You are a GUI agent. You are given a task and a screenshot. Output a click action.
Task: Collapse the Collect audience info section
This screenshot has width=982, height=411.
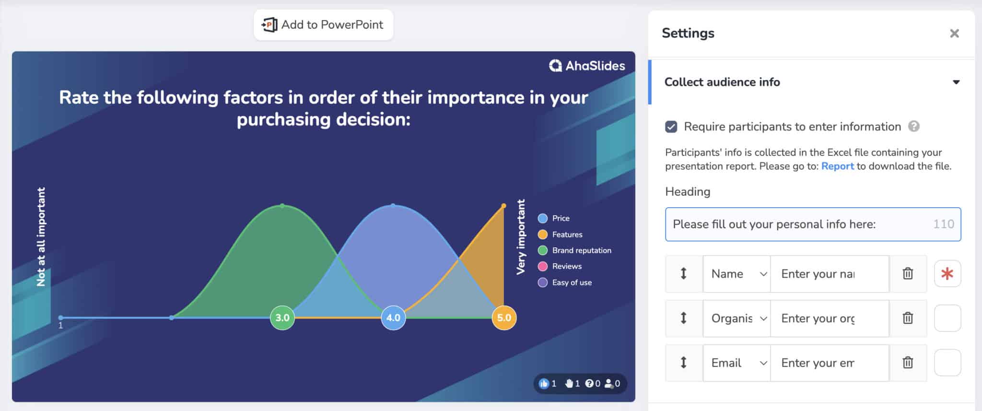pos(956,82)
